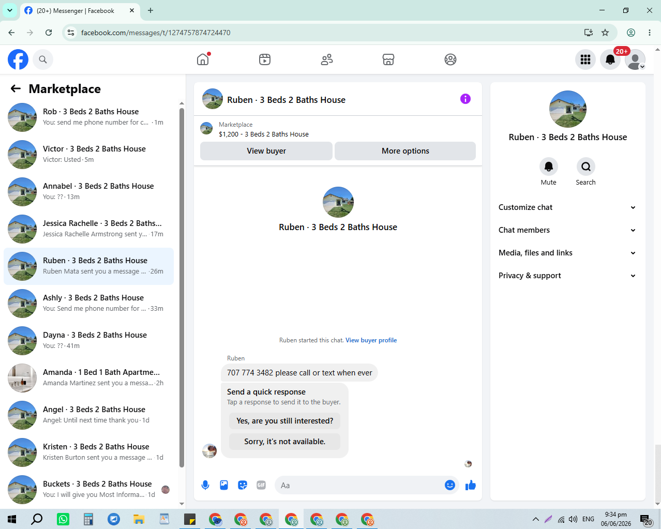The height and width of the screenshot is (529, 661).
Task: Open conversation information purple icon
Action: click(465, 99)
